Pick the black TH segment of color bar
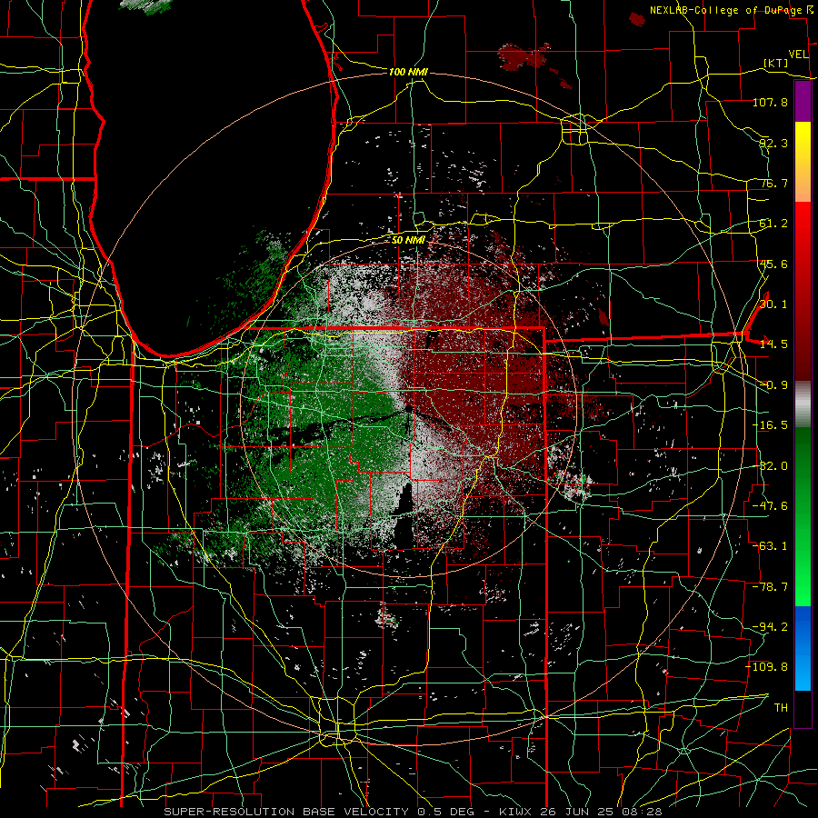This screenshot has height=818, width=818. click(803, 708)
